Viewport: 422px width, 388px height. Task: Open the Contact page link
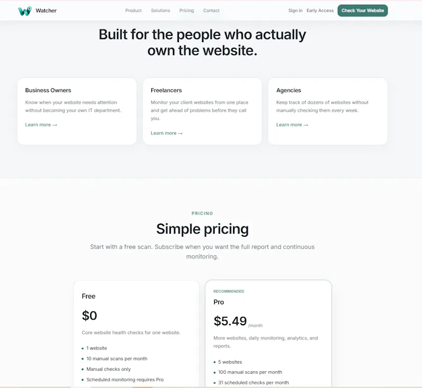point(212,11)
